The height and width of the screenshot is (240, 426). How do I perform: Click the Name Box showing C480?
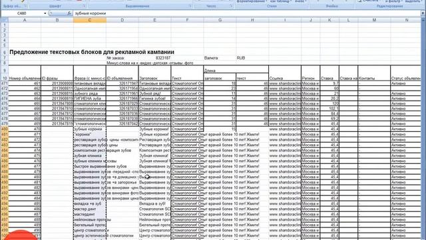coord(22,13)
